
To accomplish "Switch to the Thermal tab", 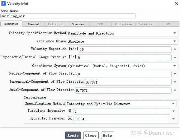I will tap(34, 24).
